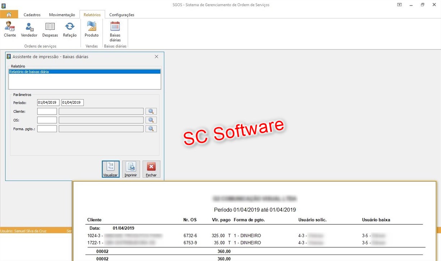Open the Cliente service order report
This screenshot has width=441, height=261.
coord(10,29)
